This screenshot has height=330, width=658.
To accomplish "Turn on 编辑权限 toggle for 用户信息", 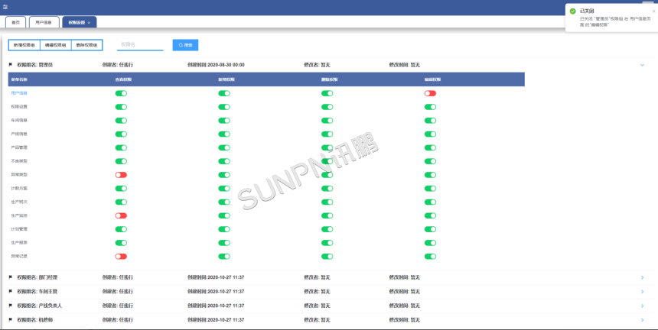I will pos(430,93).
